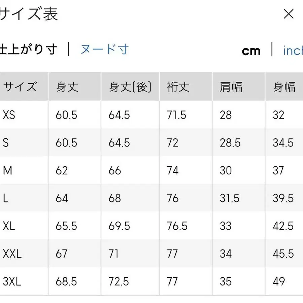
Task: Click the 裄丈 column header
Action: pos(177,87)
